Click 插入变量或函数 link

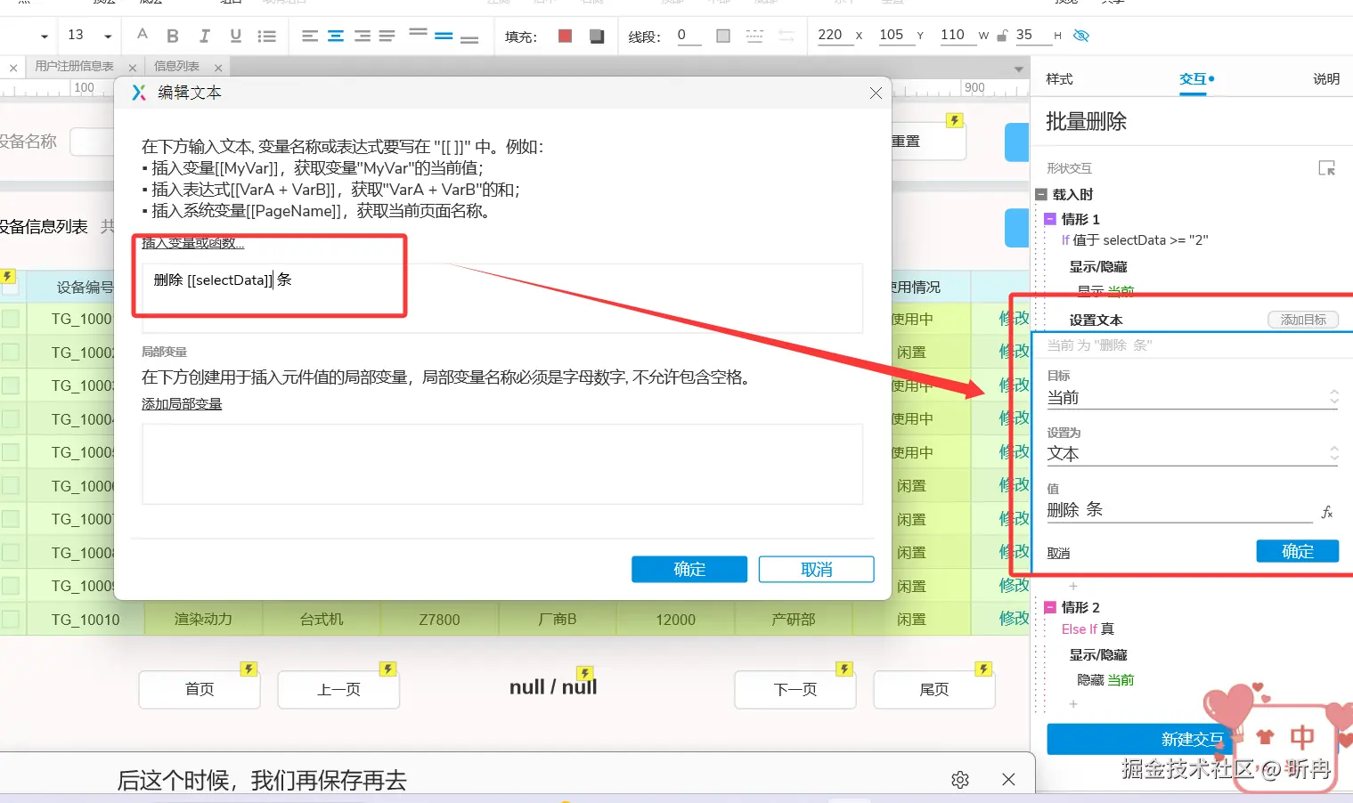pos(192,243)
